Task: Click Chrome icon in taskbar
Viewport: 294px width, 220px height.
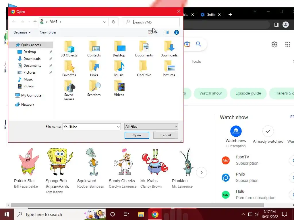Action: coord(155,214)
